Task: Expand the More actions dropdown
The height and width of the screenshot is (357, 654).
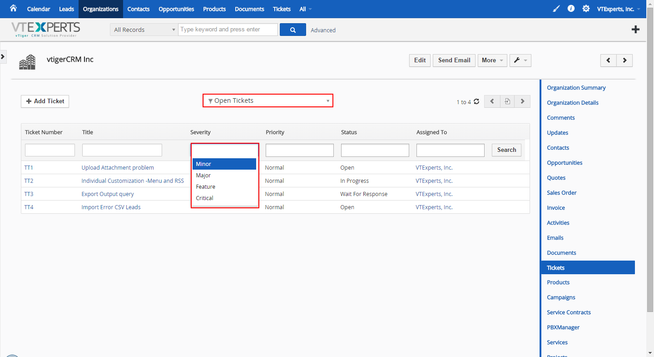Action: 492,60
